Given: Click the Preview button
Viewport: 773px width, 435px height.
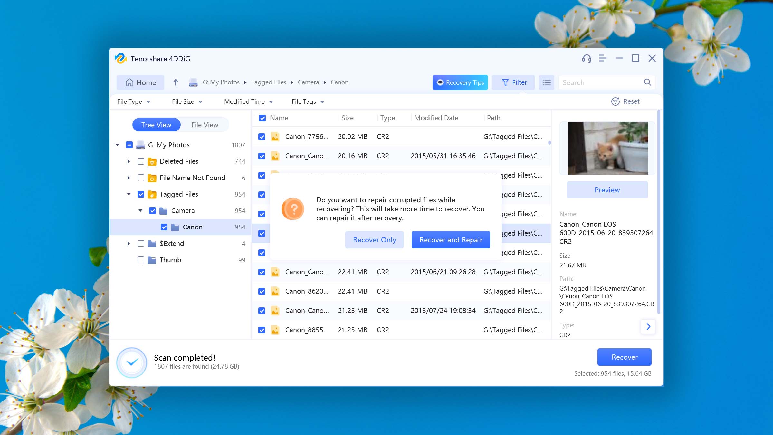Looking at the screenshot, I should [607, 190].
